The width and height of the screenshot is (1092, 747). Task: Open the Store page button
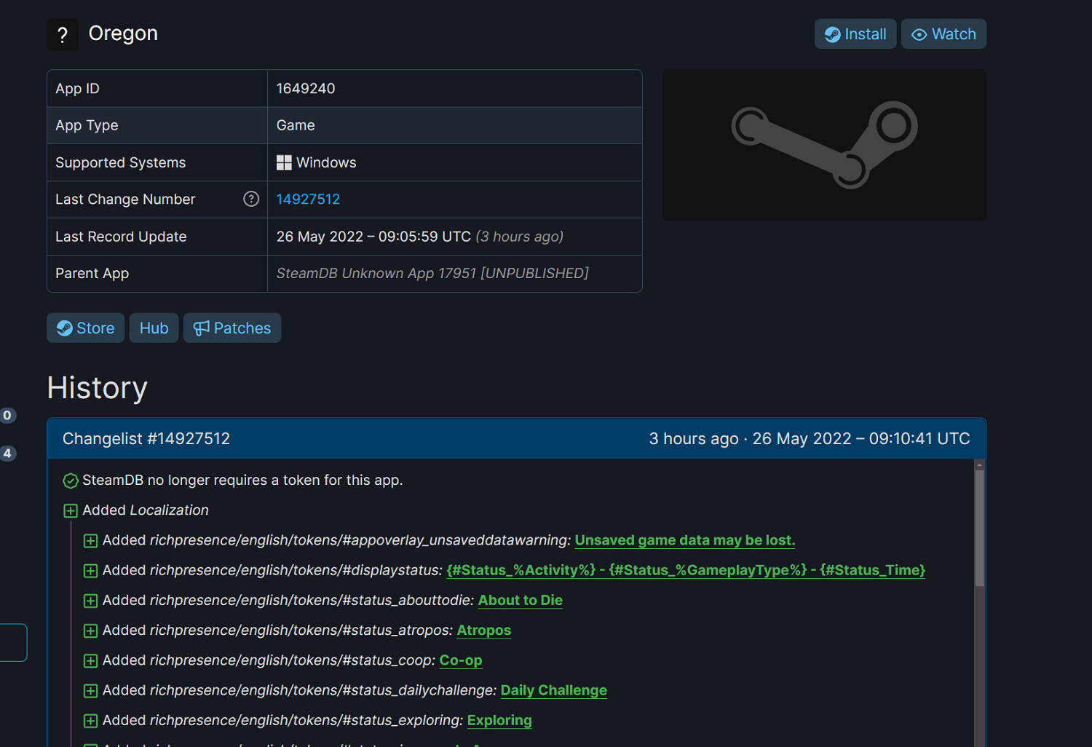coord(86,328)
